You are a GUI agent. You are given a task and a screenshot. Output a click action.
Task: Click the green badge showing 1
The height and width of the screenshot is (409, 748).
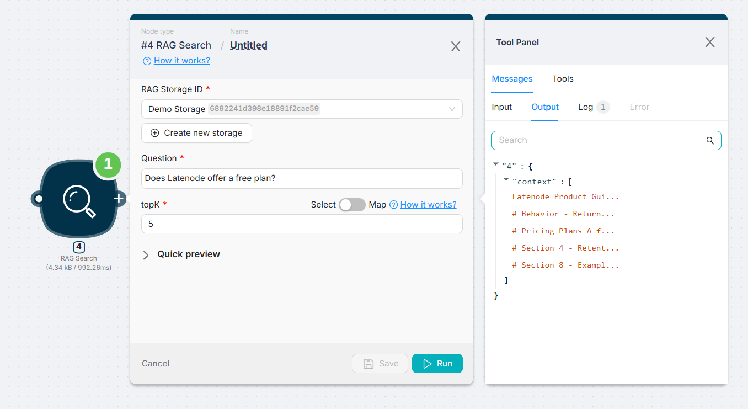click(x=108, y=164)
